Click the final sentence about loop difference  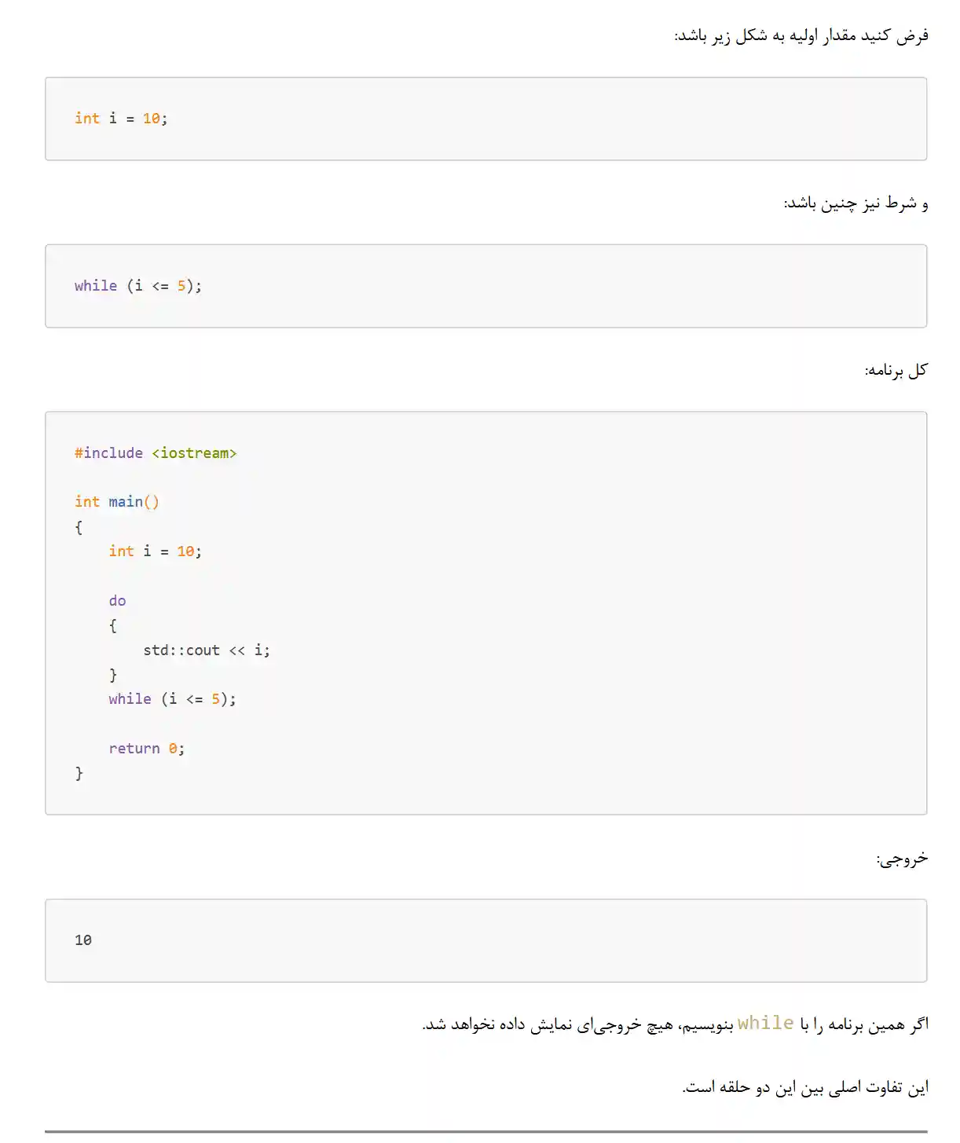pyautogui.click(x=805, y=1087)
